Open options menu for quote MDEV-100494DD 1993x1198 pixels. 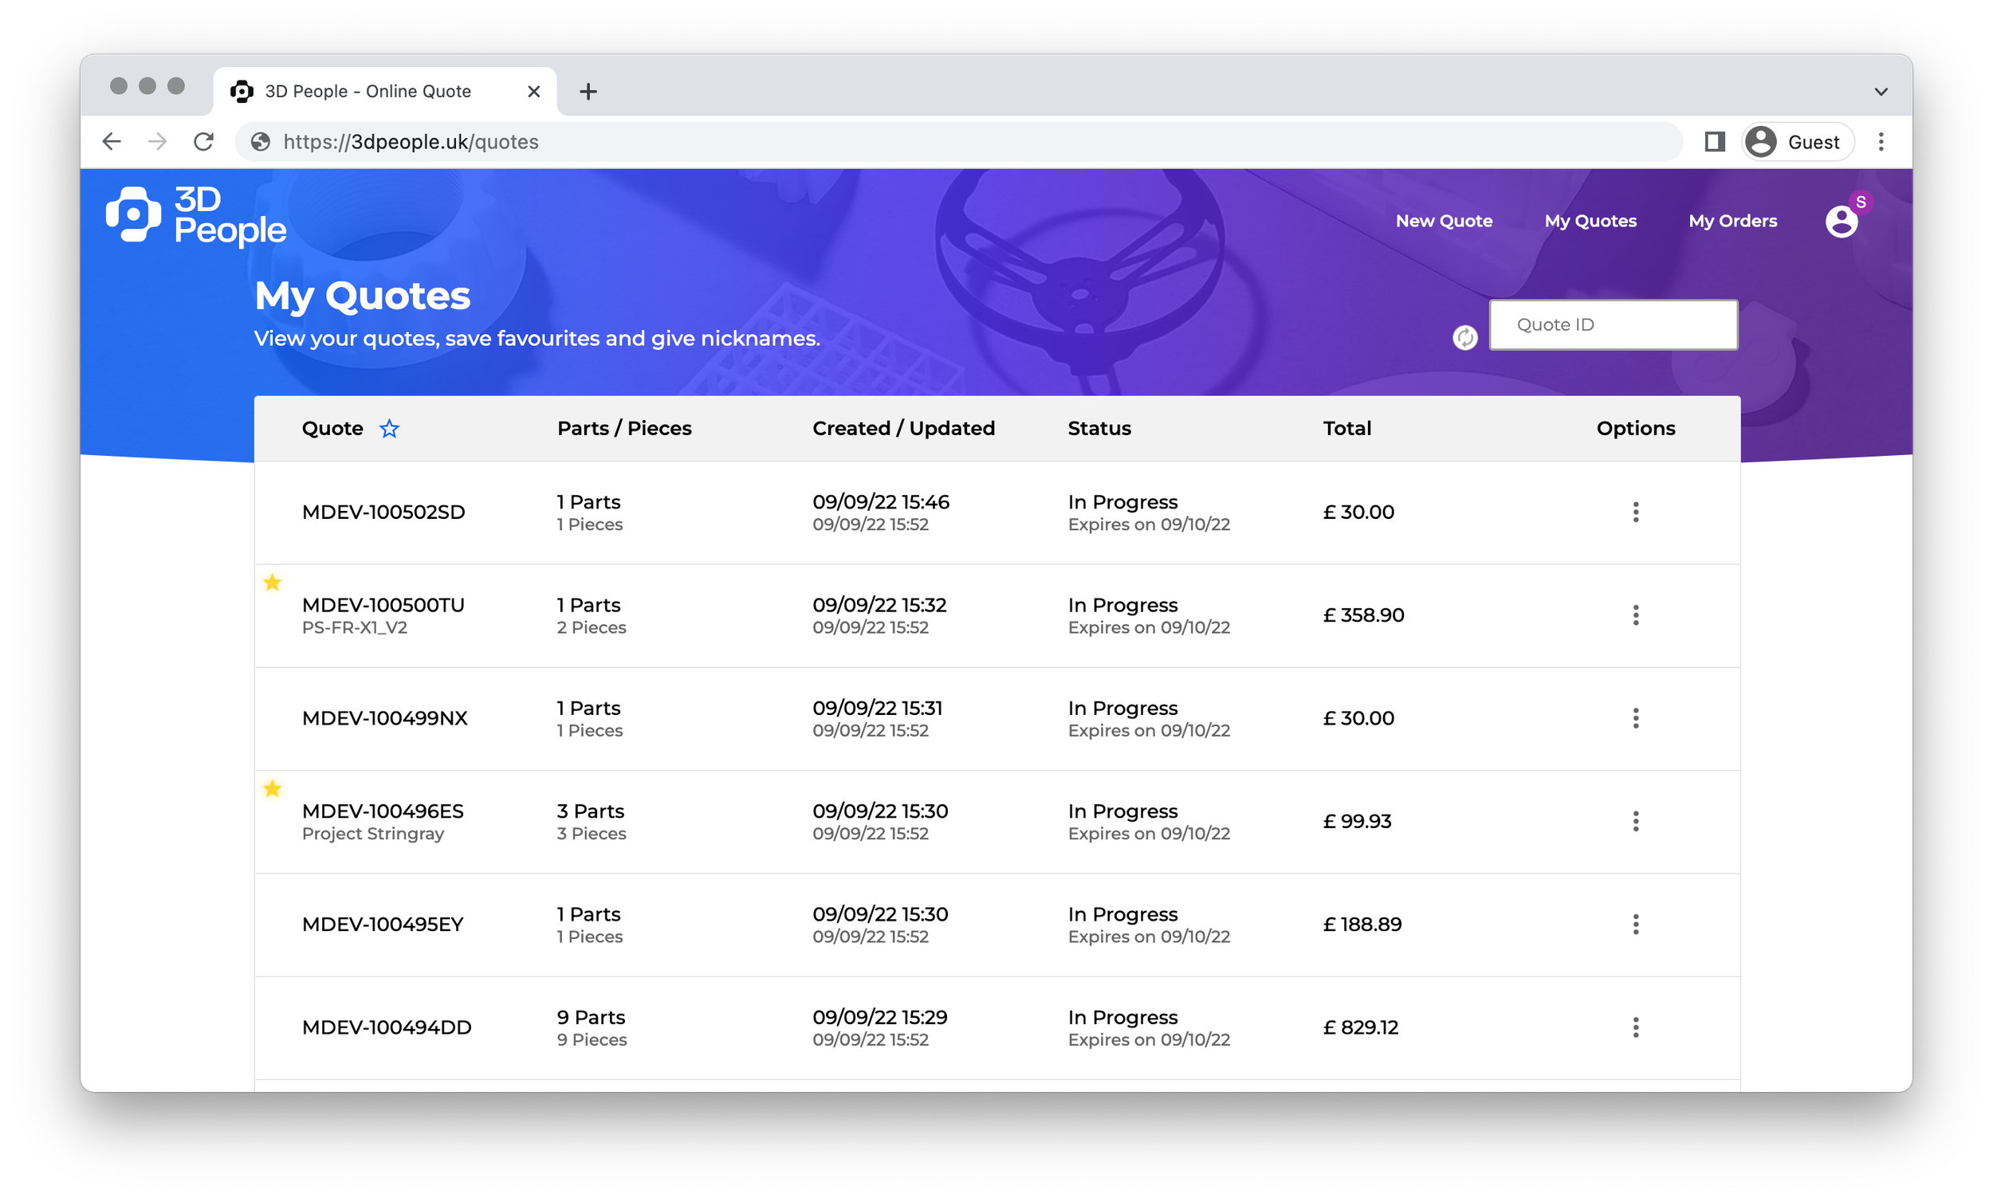(x=1635, y=1027)
